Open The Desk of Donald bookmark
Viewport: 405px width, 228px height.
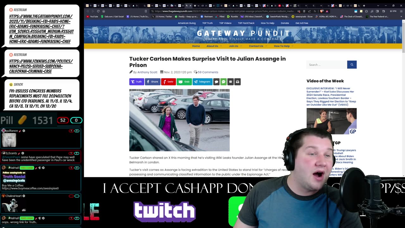coord(352,16)
